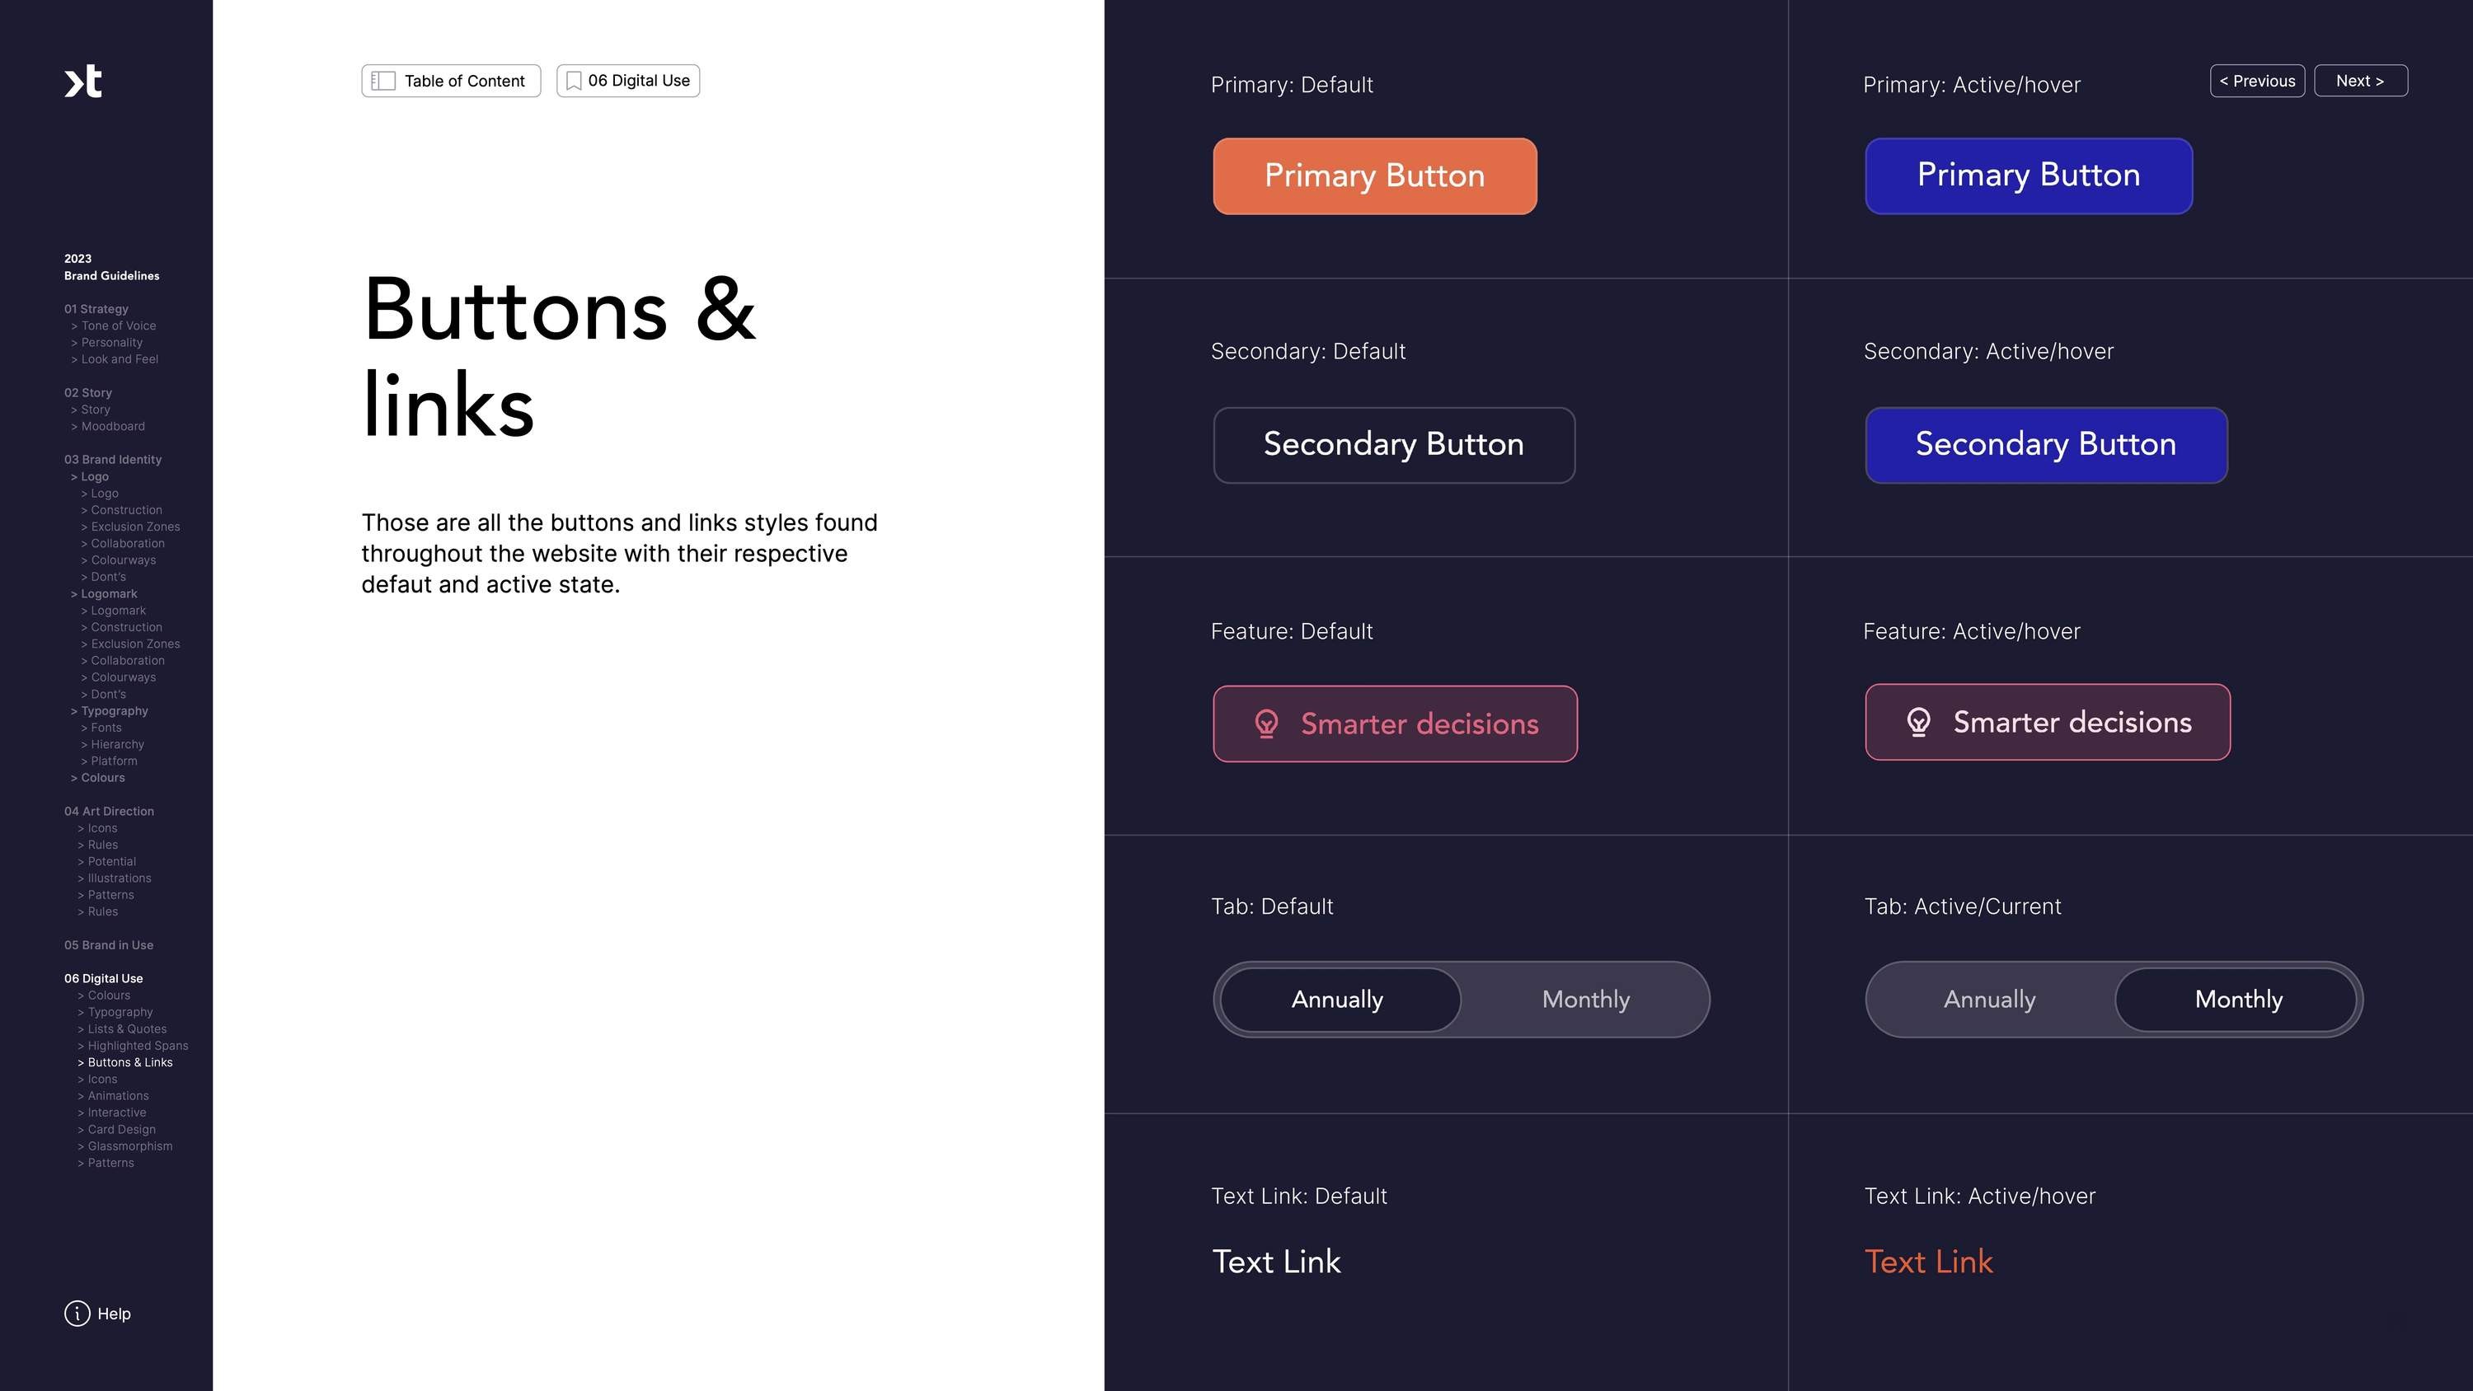This screenshot has width=2473, height=1391.
Task: Select the Buttons & Links menu item
Action: click(x=129, y=1061)
